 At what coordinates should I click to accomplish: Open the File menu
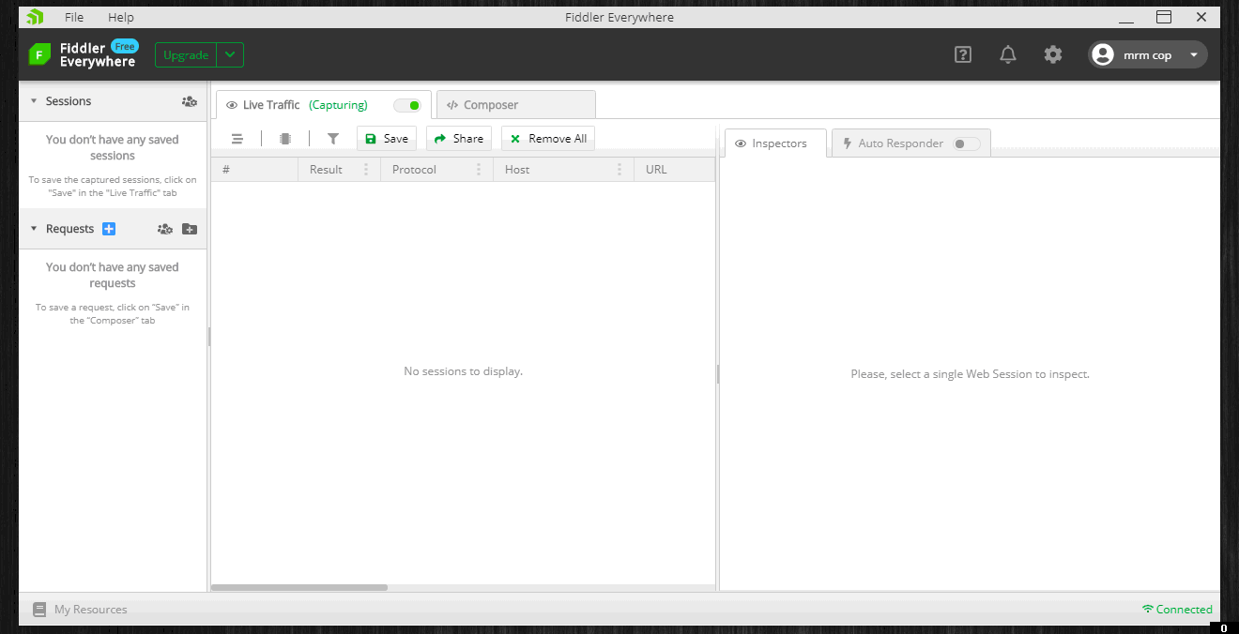click(x=74, y=17)
